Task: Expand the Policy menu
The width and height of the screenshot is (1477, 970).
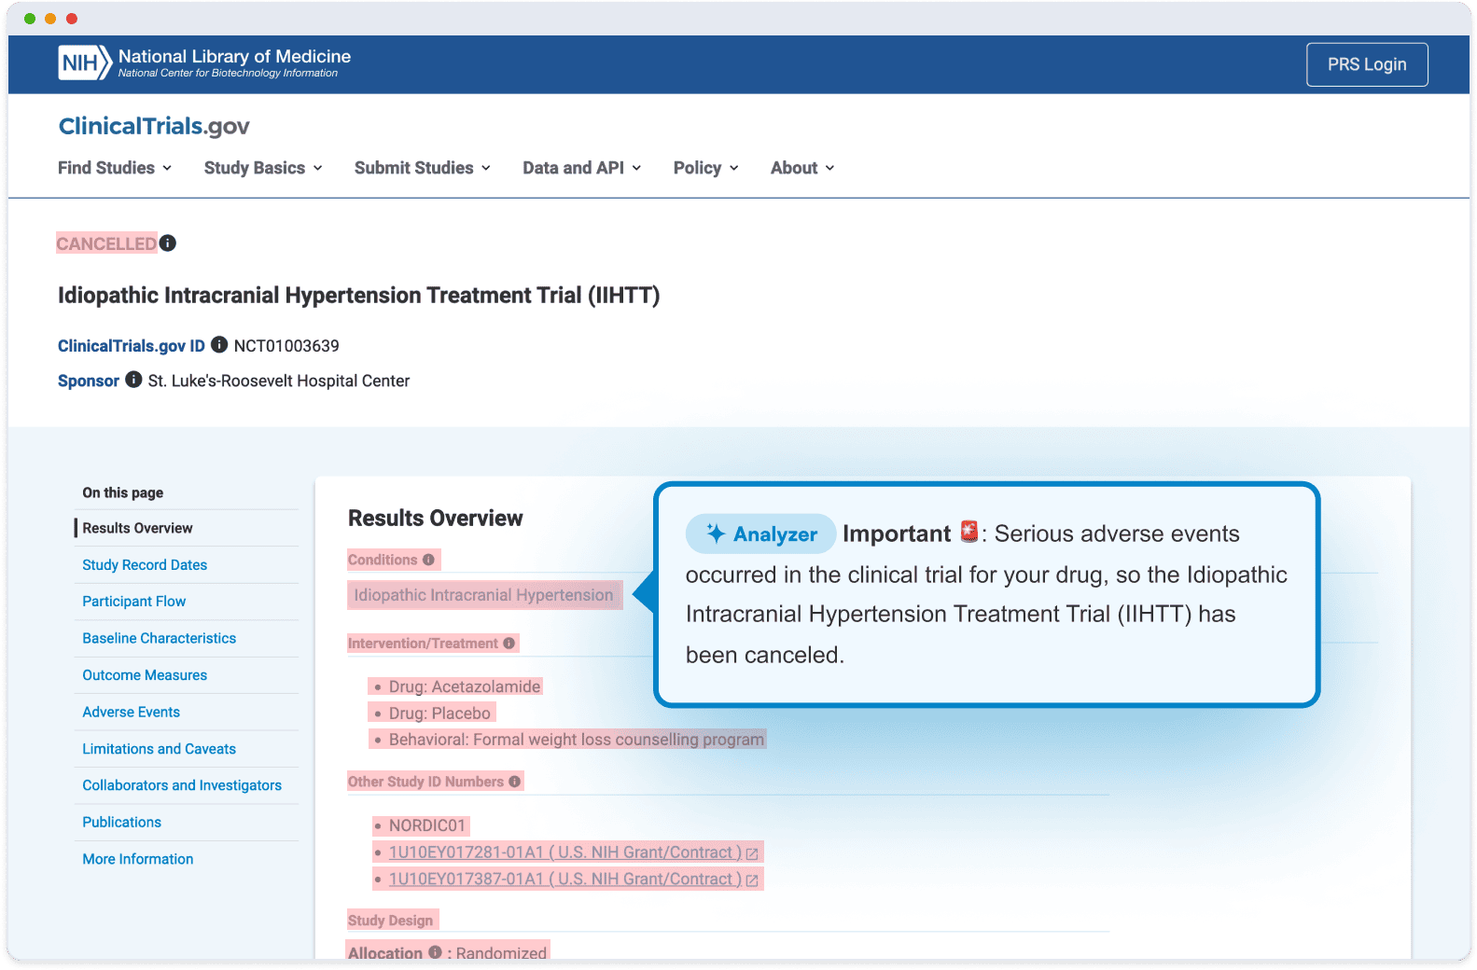Action: pos(706,168)
